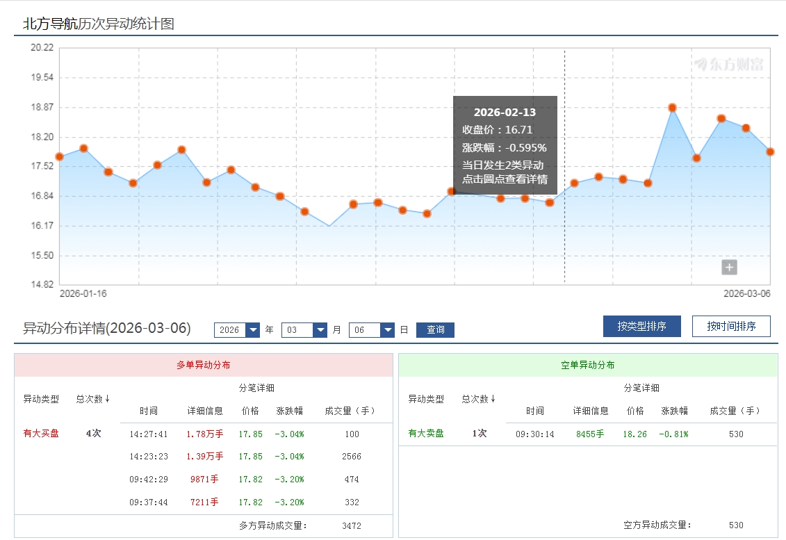This screenshot has width=786, height=540.
Task: Click the 1.78万手 detail value
Action: point(204,434)
